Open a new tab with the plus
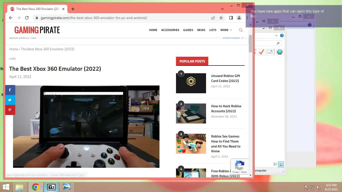 point(73,9)
